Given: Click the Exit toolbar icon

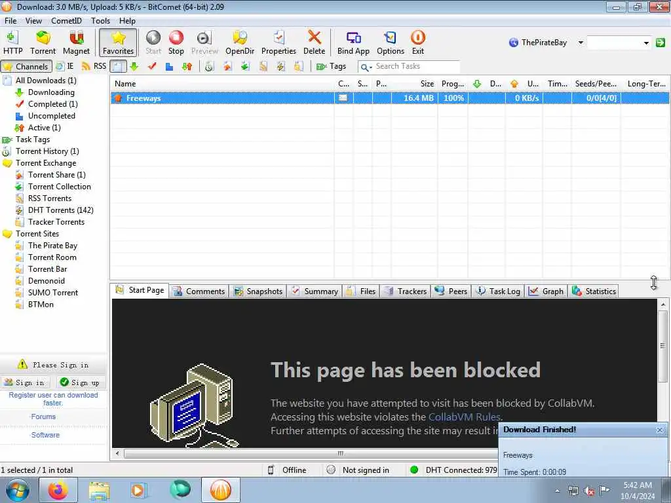Looking at the screenshot, I should coord(417,43).
